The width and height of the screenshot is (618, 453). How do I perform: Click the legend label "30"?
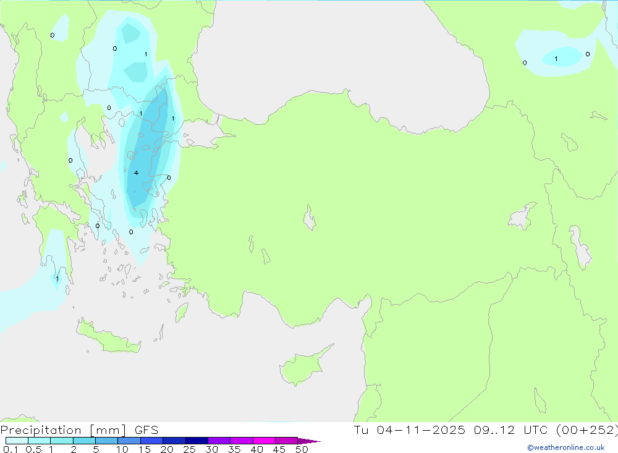[x=211, y=449]
